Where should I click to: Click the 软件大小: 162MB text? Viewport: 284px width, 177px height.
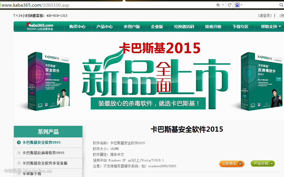[106, 149]
